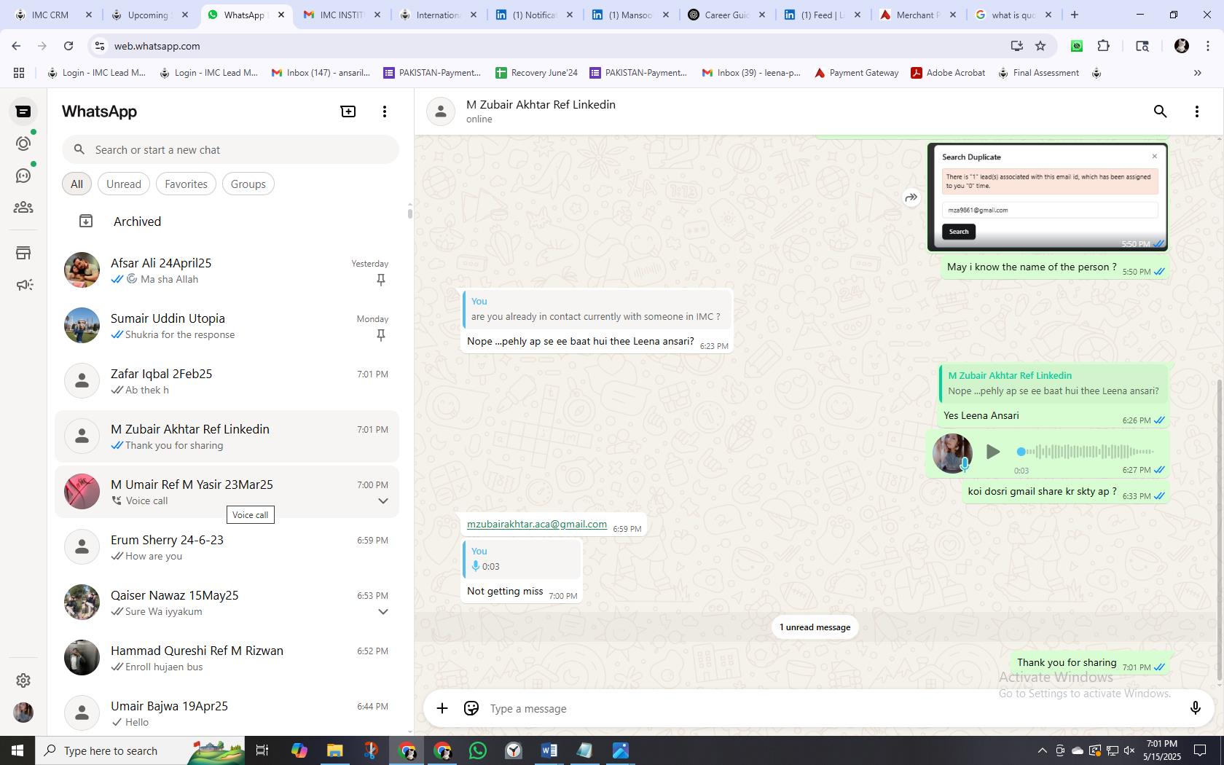This screenshot has width=1224, height=765.
Task: Click the conversation scrollbar
Action: point(1220,530)
